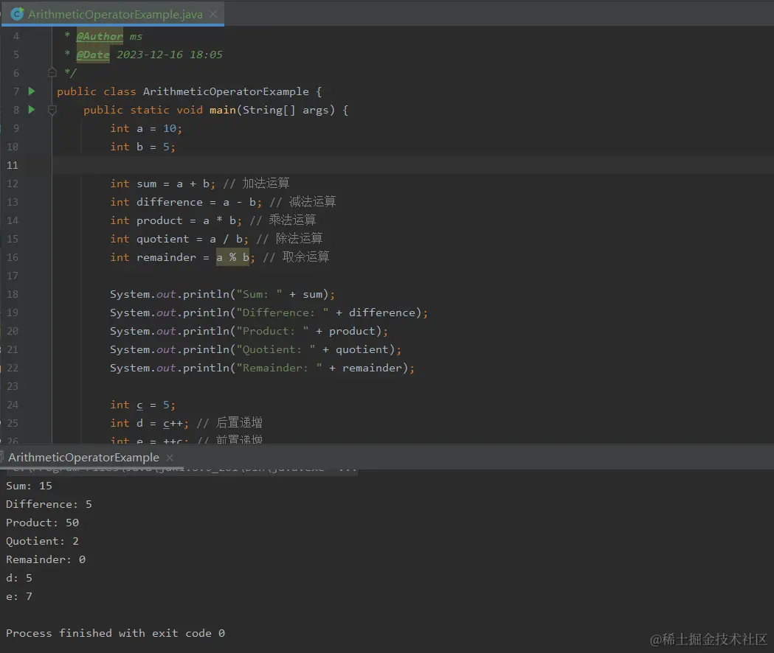
Task: Click the println "Quotient: " statement
Action: pyautogui.click(x=255, y=349)
